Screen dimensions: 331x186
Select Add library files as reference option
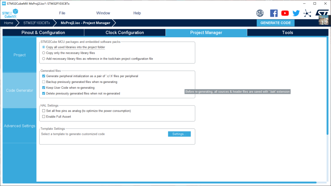[44, 59]
